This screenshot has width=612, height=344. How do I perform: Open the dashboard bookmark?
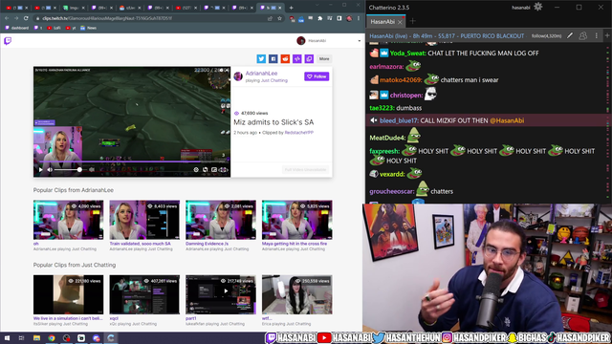pos(17,28)
